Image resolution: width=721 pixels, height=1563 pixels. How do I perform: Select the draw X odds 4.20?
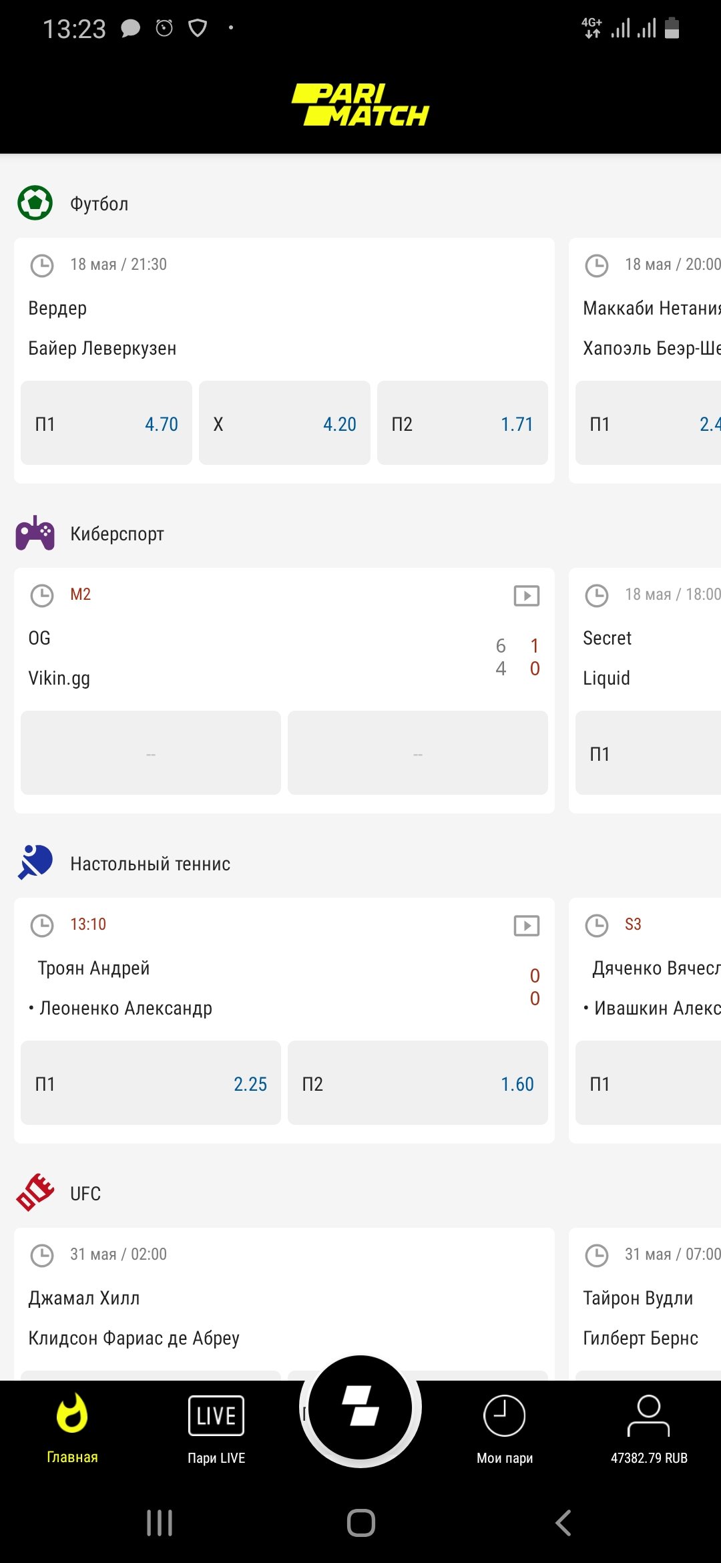[284, 423]
